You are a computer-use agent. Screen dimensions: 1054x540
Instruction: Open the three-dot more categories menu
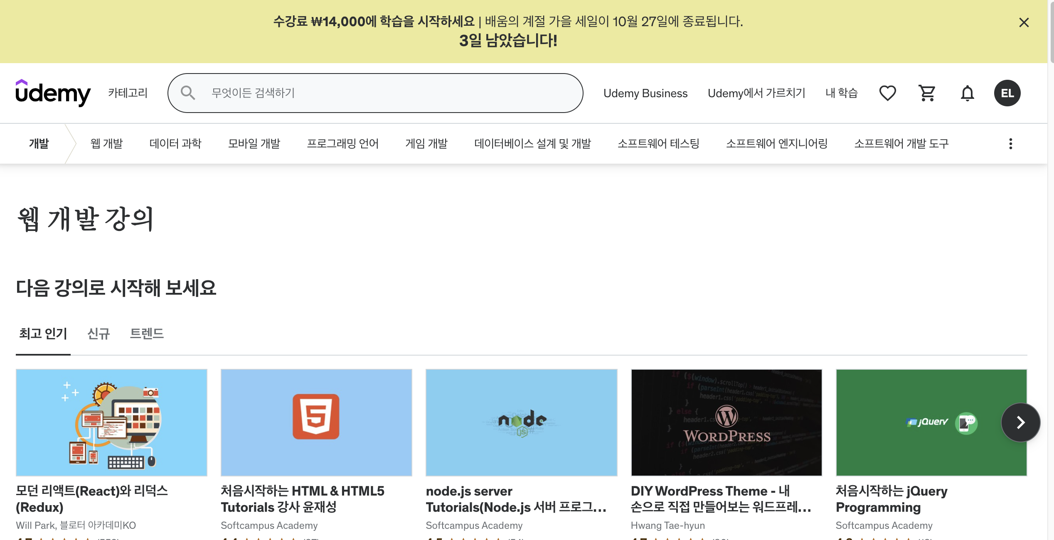pos(1010,144)
